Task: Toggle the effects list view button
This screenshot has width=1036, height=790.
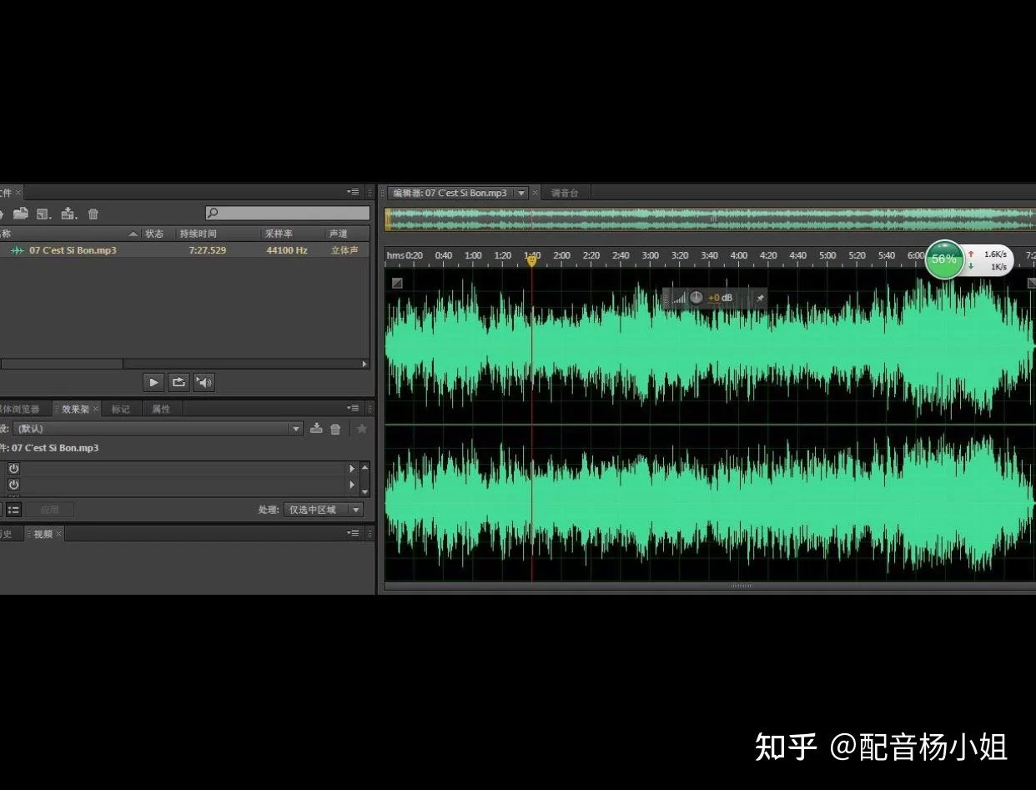Action: [x=14, y=510]
